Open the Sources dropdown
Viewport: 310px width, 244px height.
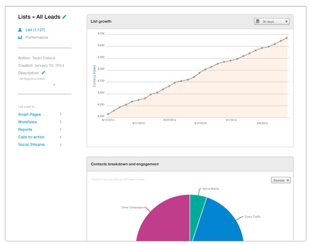281,180
